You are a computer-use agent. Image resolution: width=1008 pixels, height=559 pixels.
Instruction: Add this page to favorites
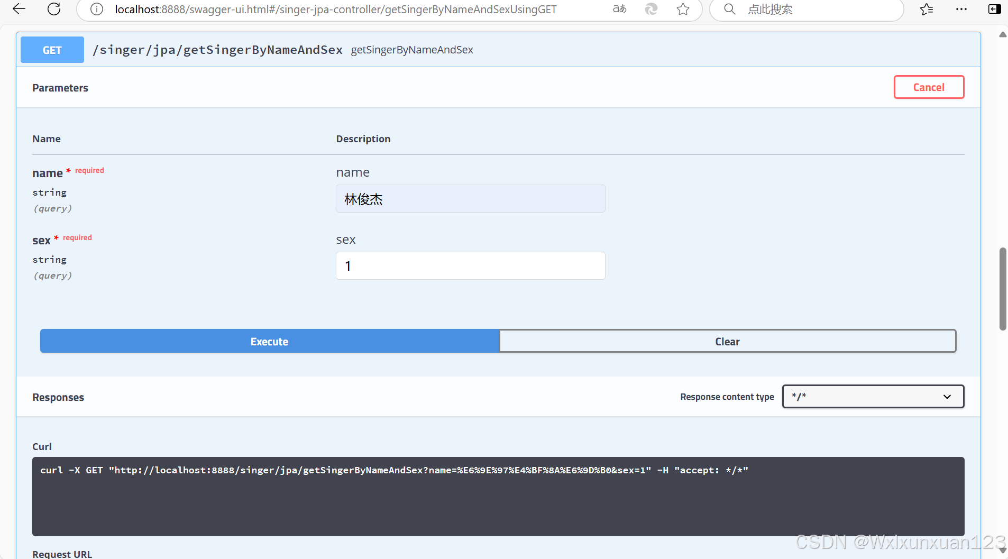click(682, 9)
